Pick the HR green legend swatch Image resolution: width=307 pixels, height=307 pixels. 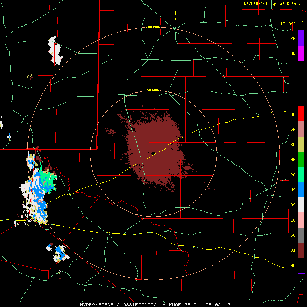[301, 160]
